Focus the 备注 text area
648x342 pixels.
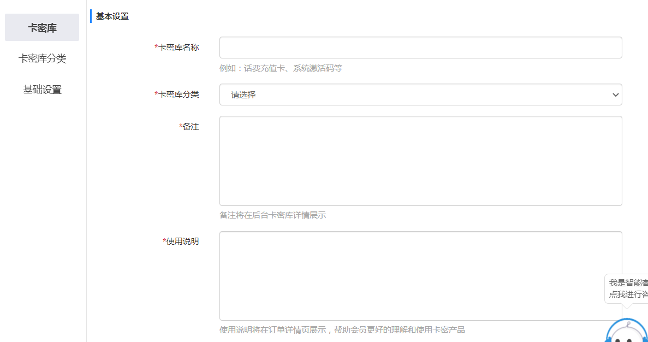click(420, 161)
